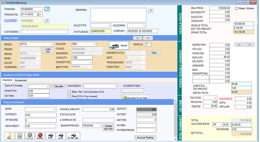This screenshot has width=260, height=142.
Task: Switch to the Insurance tab
Action: point(7,80)
